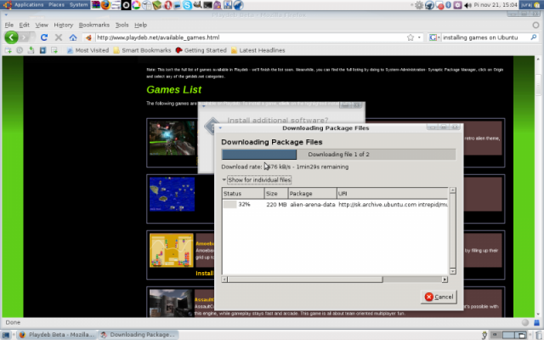This screenshot has height=340, width=544.
Task: Click the Firefox forward arrow button
Action: (x=25, y=37)
